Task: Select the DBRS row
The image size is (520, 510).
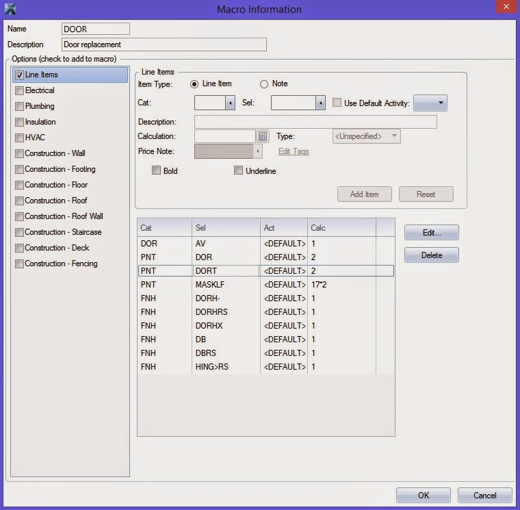Action: [x=266, y=353]
